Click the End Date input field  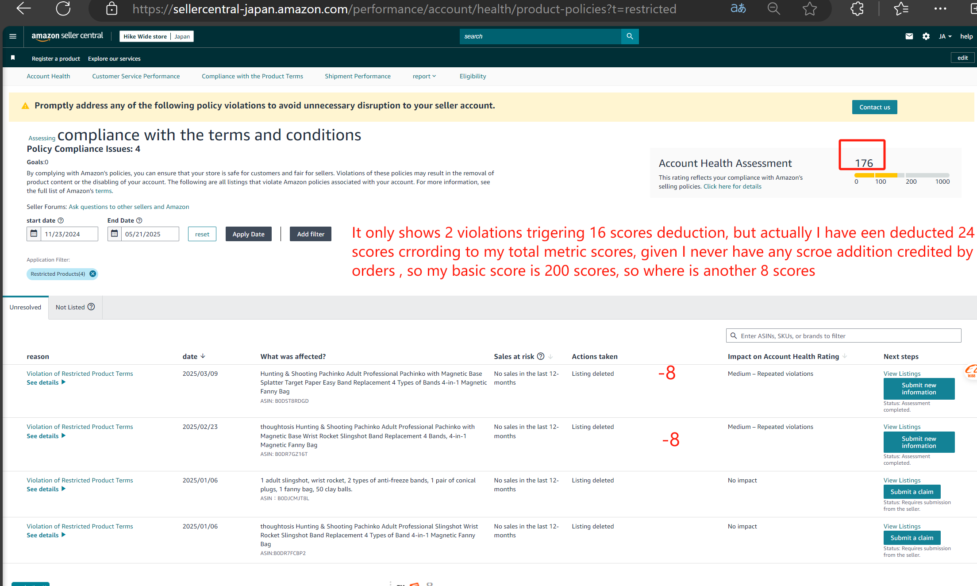(x=150, y=234)
